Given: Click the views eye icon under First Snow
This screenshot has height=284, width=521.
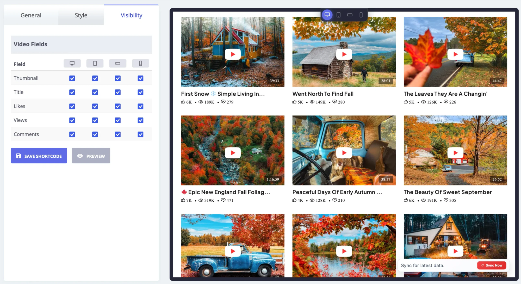Looking at the screenshot, I should click(x=201, y=102).
